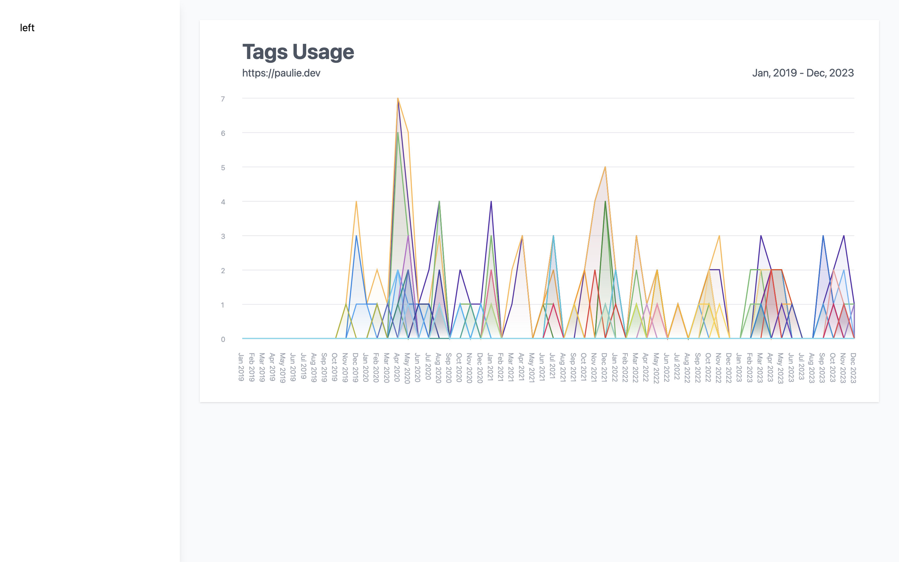Click the orange peak at 5 near Dec 2021
The image size is (899, 562).
[605, 167]
